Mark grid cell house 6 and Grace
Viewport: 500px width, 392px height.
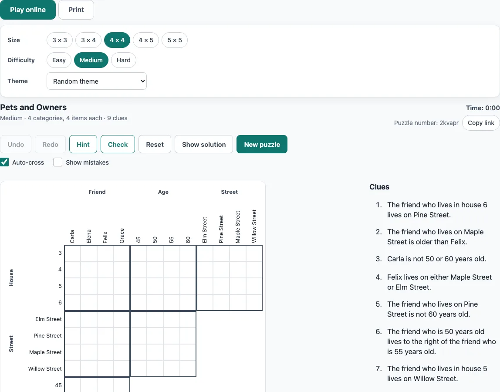[x=122, y=302]
